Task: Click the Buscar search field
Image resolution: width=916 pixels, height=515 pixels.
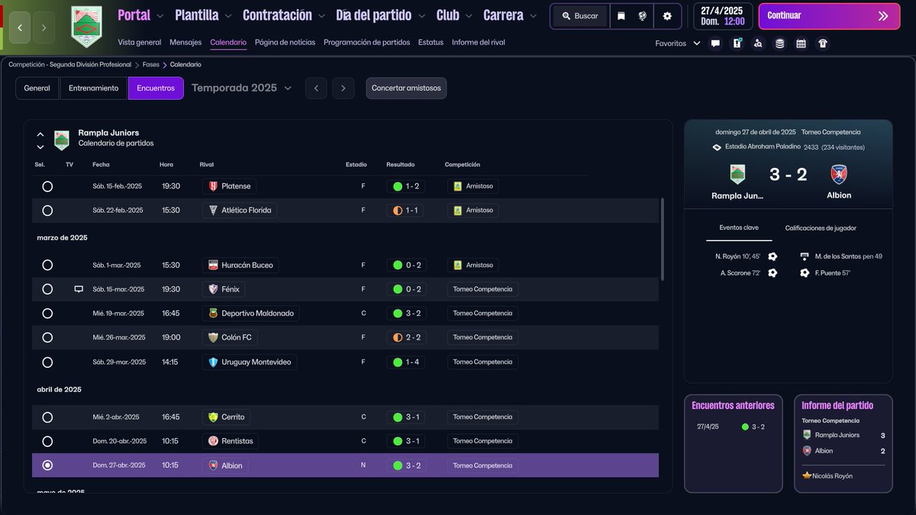Action: point(581,16)
